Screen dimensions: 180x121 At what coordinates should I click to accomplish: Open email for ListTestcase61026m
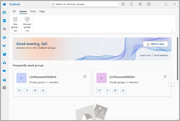tap(99, 90)
